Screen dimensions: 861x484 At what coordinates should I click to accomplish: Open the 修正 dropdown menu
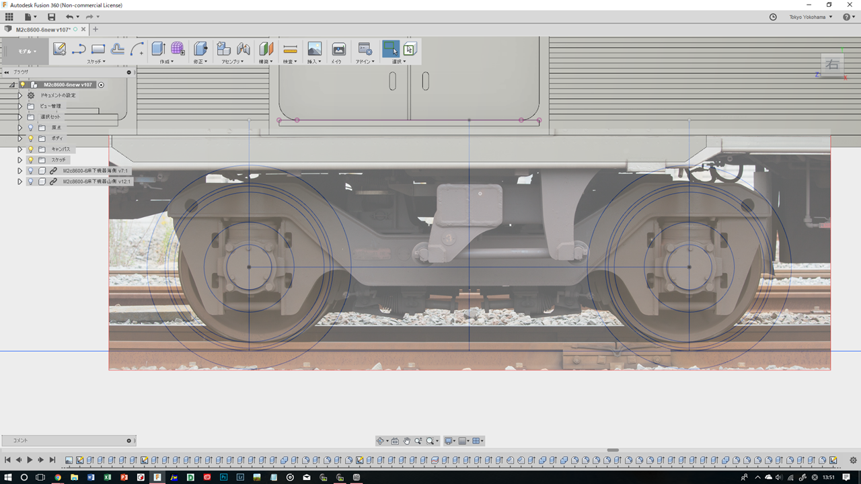pyautogui.click(x=201, y=61)
